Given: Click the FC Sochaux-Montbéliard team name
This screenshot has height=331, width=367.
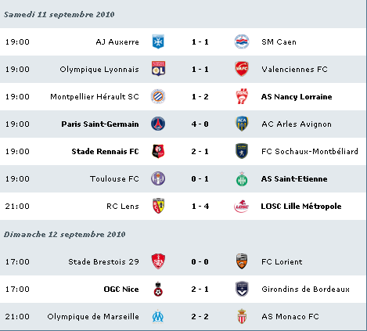Looking at the screenshot, I should pos(310,152).
